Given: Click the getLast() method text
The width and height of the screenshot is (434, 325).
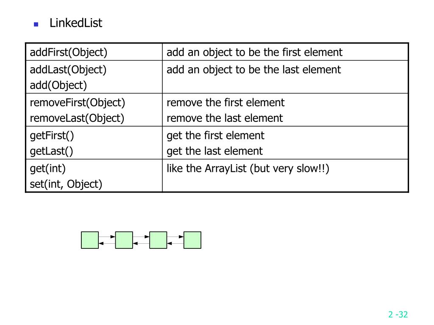Looking at the screenshot, I should point(51,151).
